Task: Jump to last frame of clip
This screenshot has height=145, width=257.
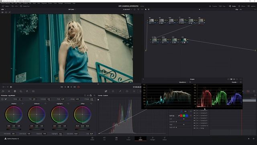Action: (75, 87)
